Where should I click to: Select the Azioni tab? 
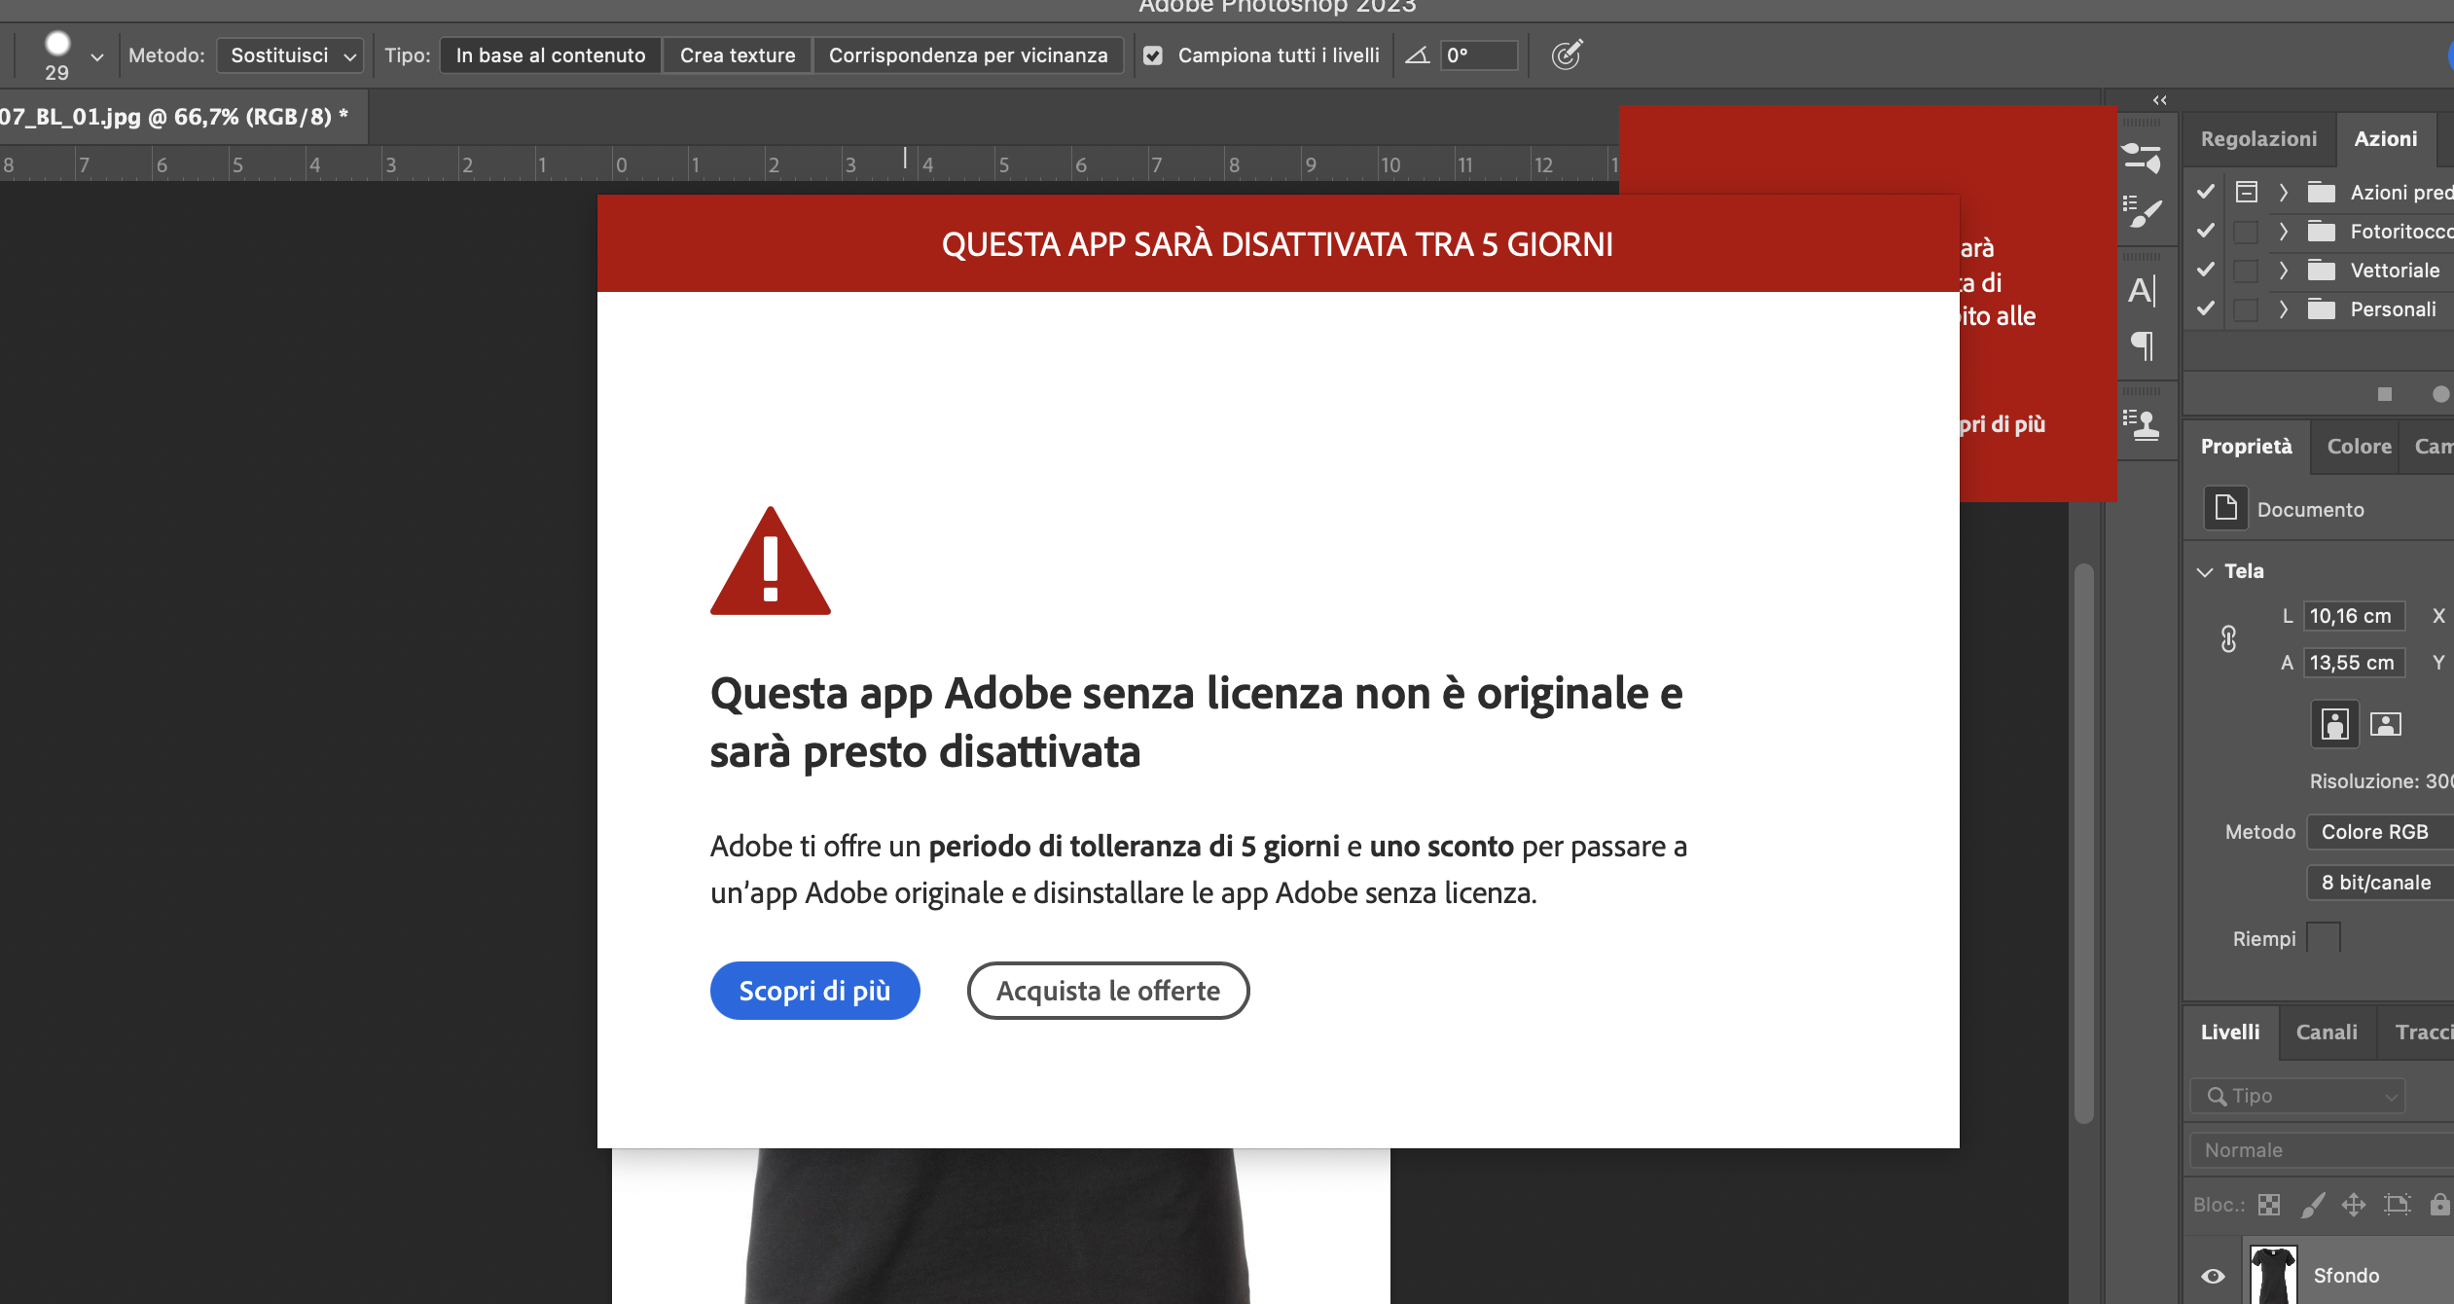(x=2385, y=139)
